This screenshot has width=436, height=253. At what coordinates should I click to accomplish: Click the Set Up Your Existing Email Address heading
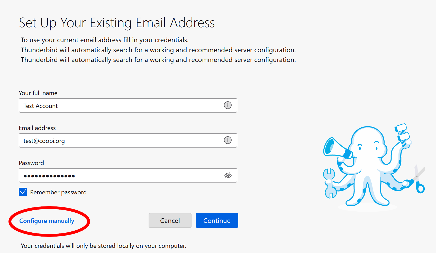pyautogui.click(x=117, y=23)
